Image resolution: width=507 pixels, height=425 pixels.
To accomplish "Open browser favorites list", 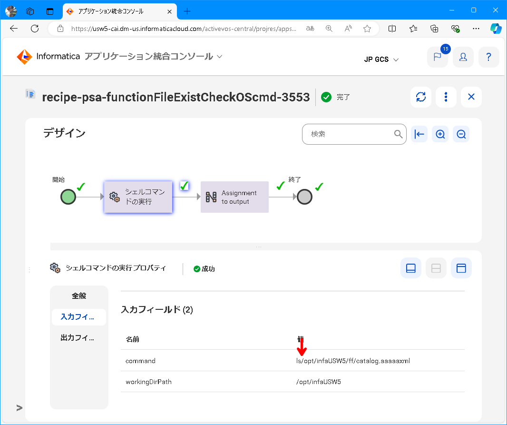I will [413, 29].
